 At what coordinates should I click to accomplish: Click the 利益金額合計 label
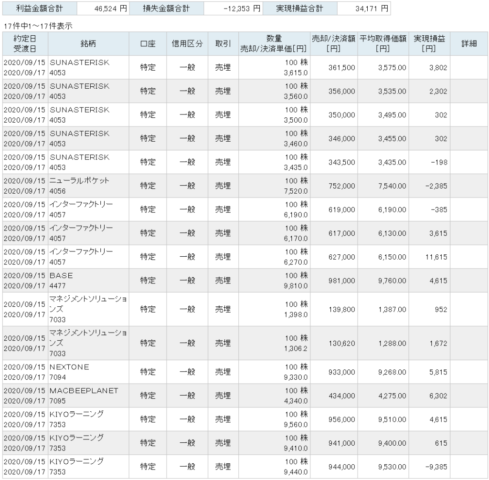(x=40, y=9)
